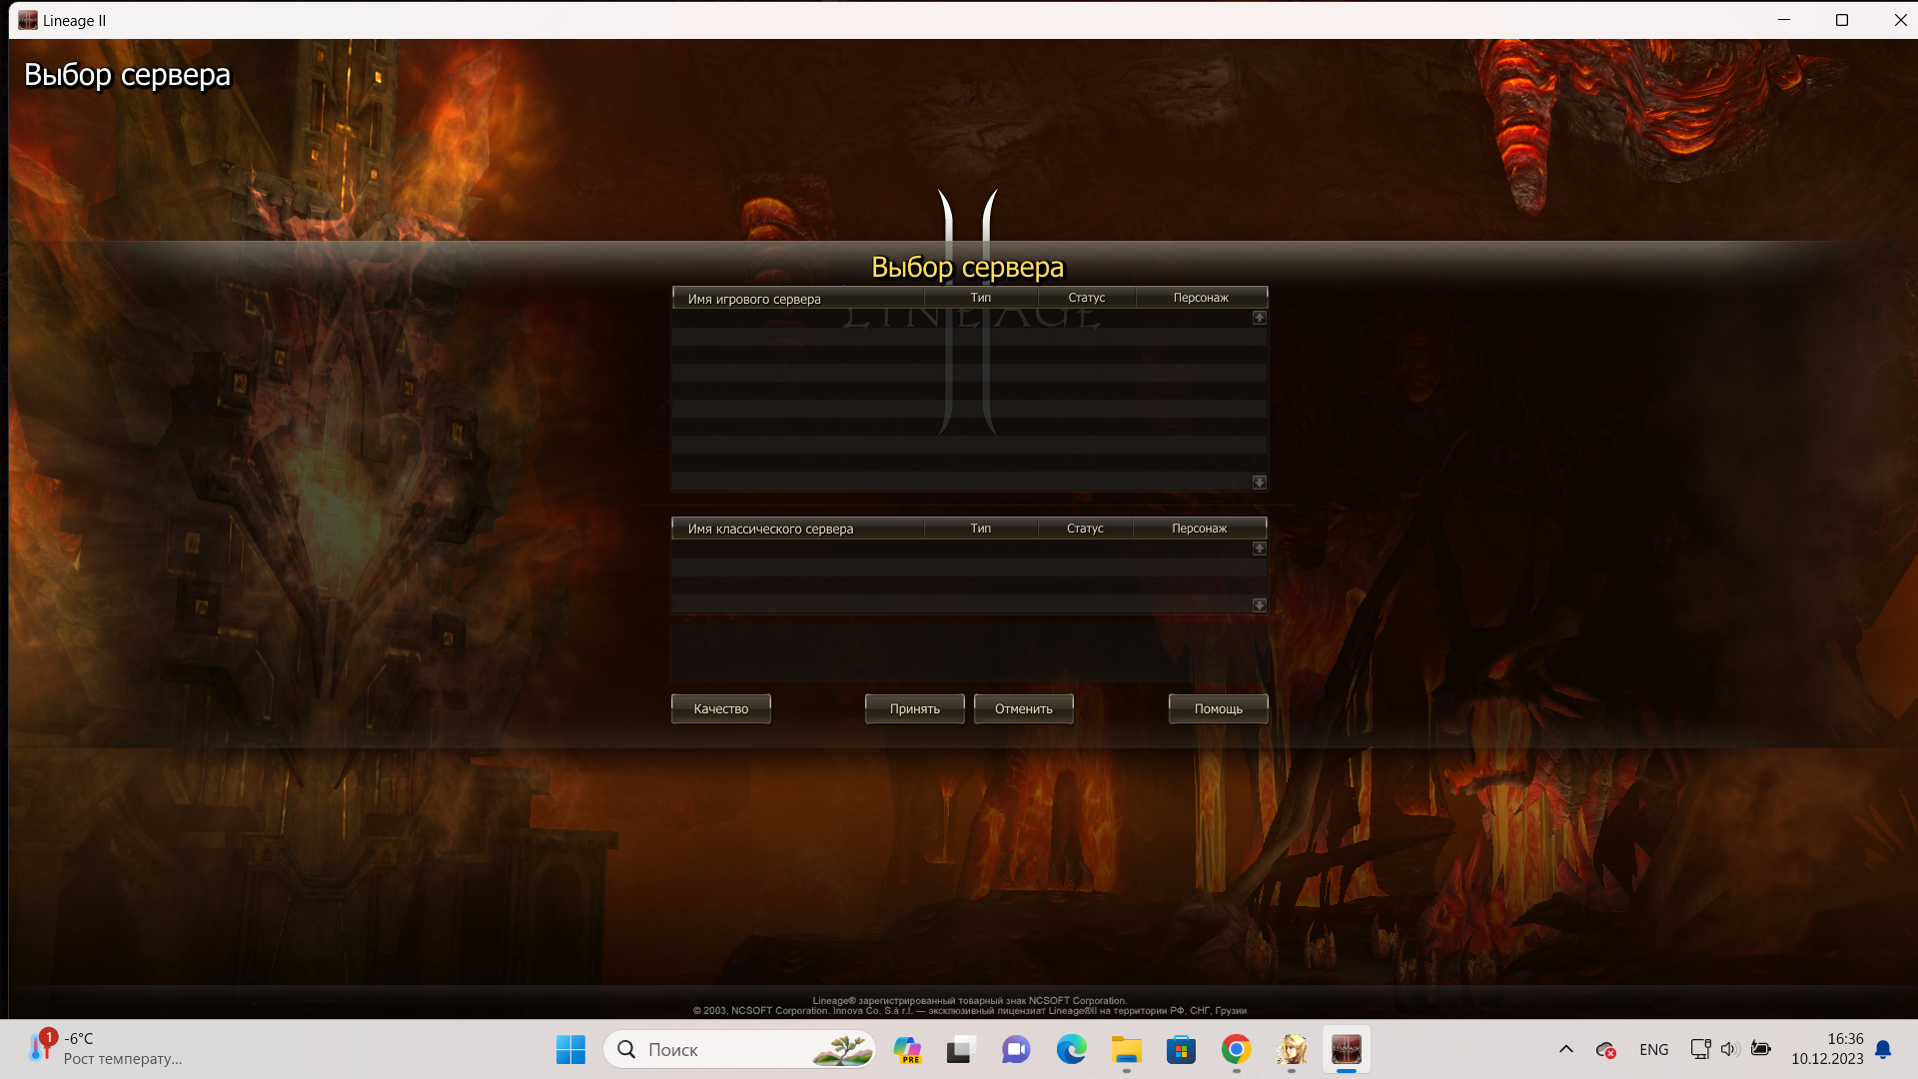This screenshot has width=1918, height=1079.
Task: Launch the chat app from taskbar
Action: (x=1016, y=1050)
